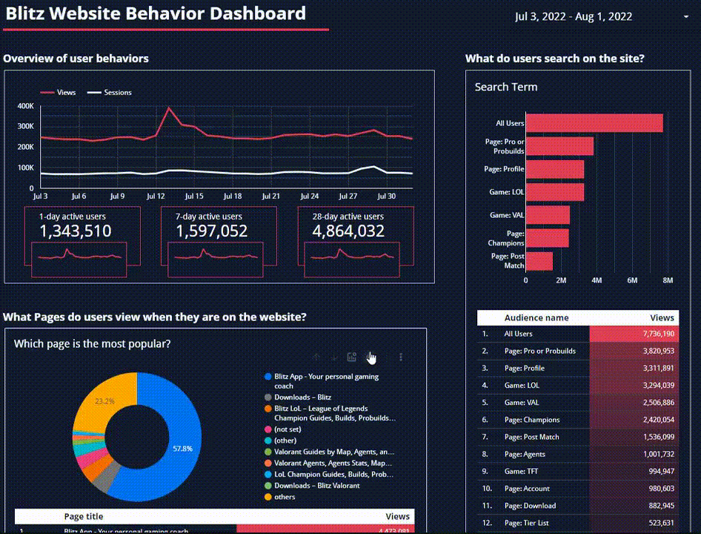Click the sparkline under 7-day active users
Viewport: 701px width, 534px height.
point(216,260)
